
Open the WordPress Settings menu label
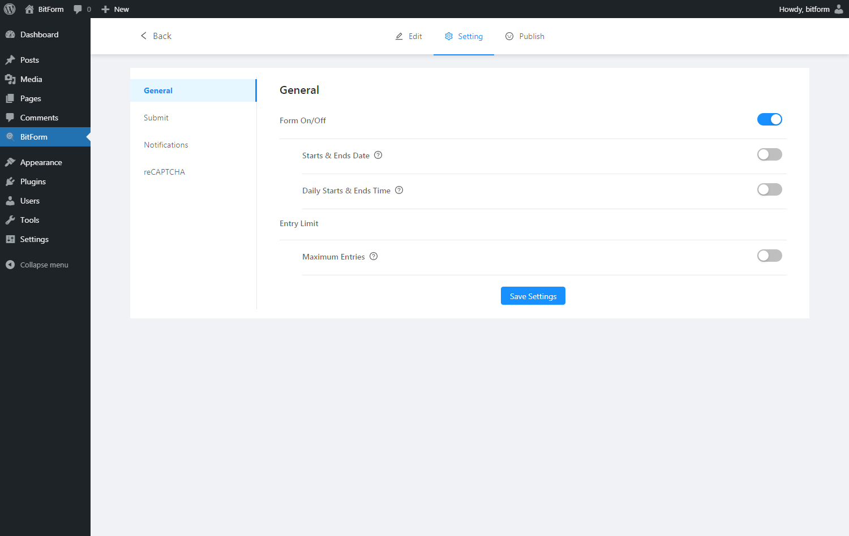(x=35, y=239)
